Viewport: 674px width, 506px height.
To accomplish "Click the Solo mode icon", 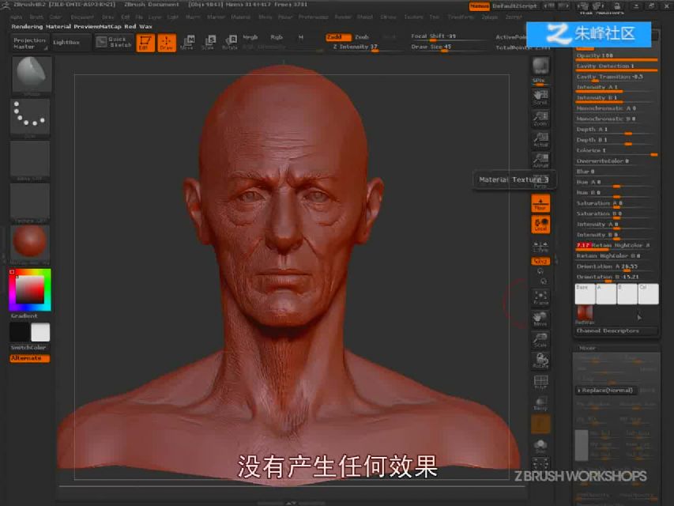I will [x=540, y=447].
